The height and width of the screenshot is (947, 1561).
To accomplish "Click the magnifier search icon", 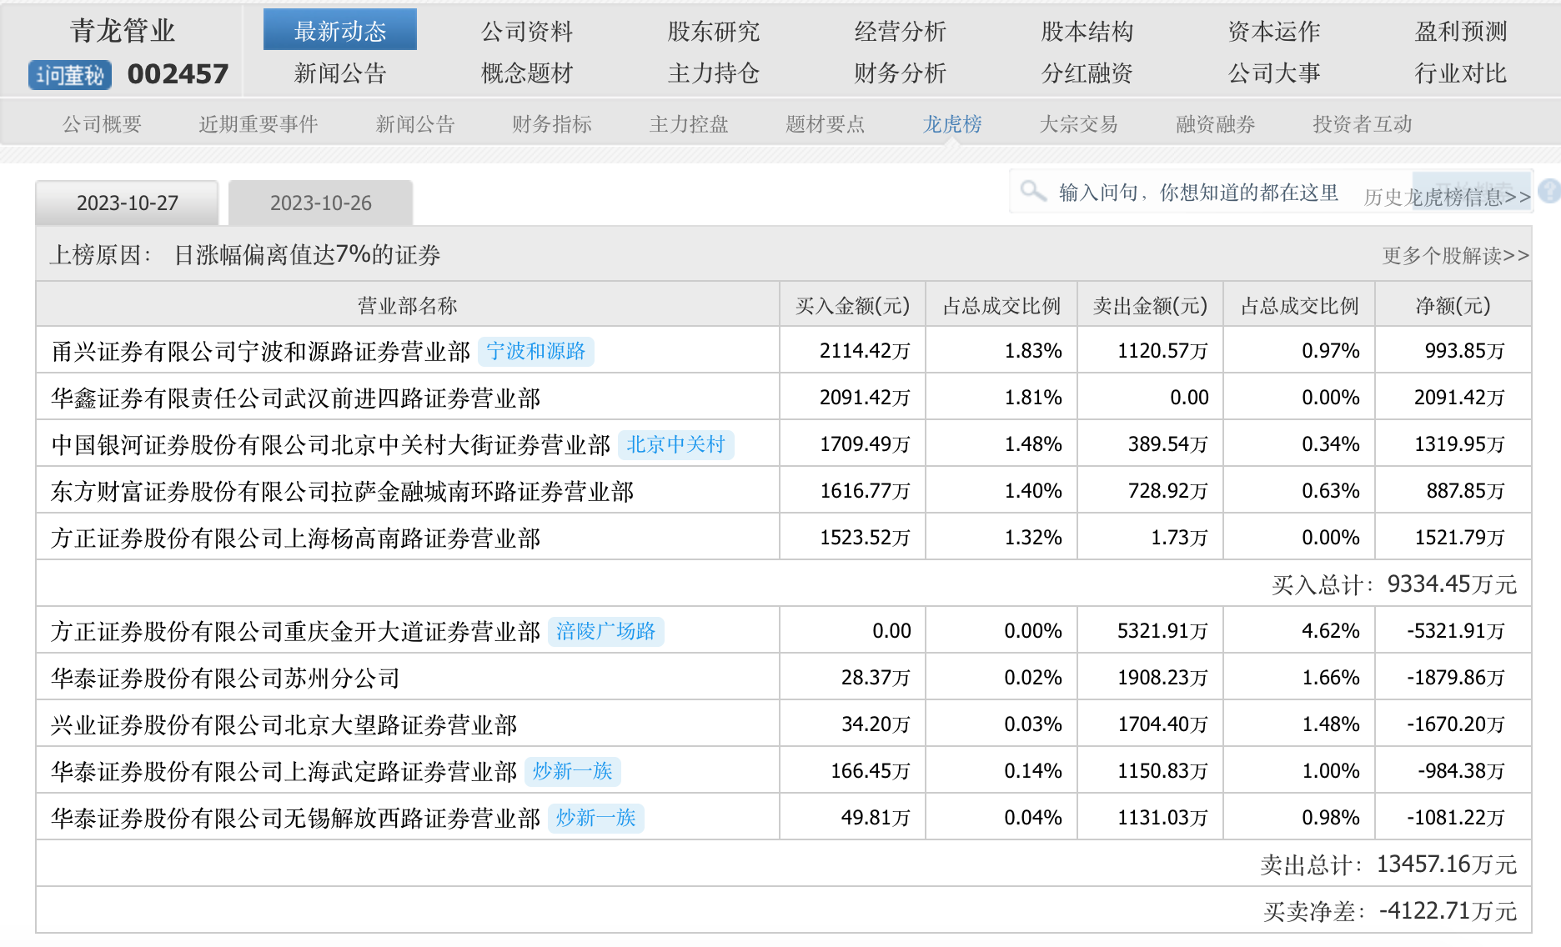I will coord(1033,191).
